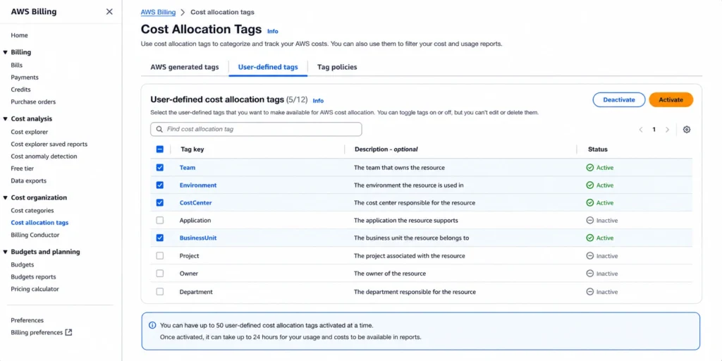Open Purchase orders page
The width and height of the screenshot is (722, 361).
(x=33, y=102)
